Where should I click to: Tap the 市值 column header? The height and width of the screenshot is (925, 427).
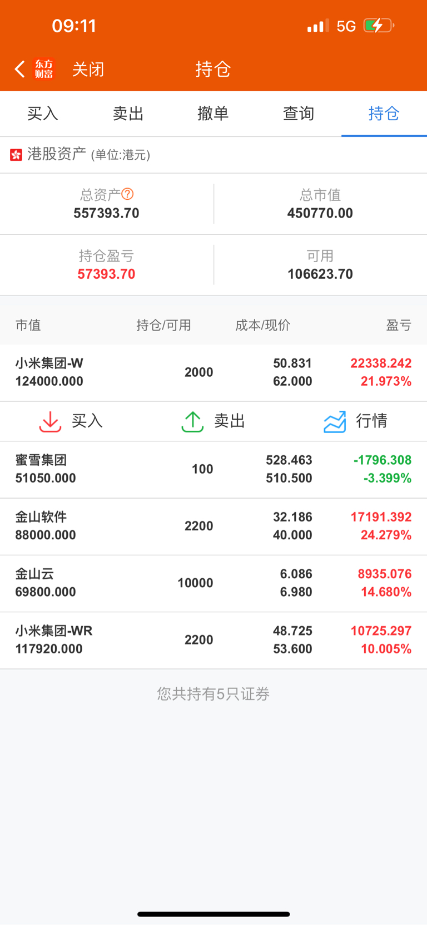pos(28,325)
